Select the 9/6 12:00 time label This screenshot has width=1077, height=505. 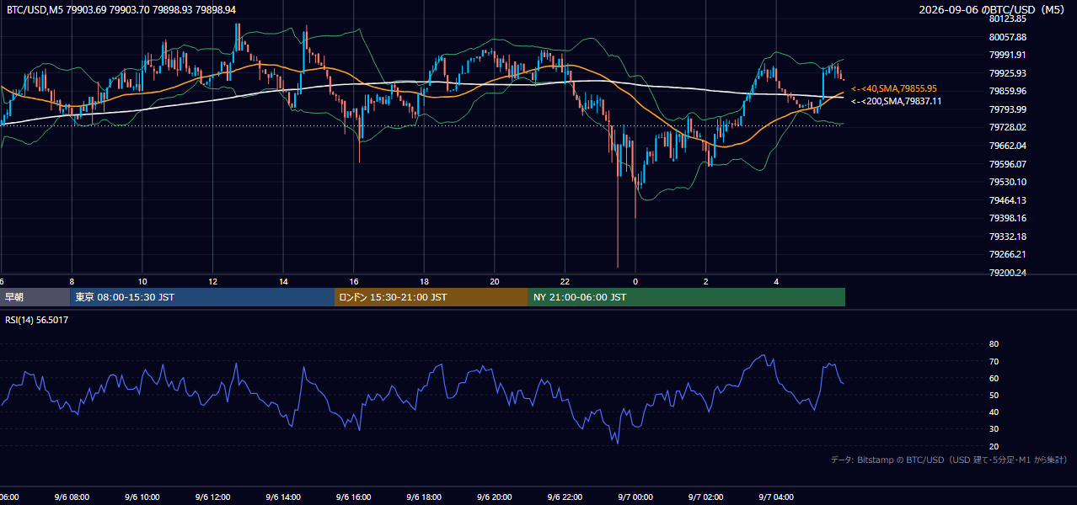pyautogui.click(x=212, y=497)
